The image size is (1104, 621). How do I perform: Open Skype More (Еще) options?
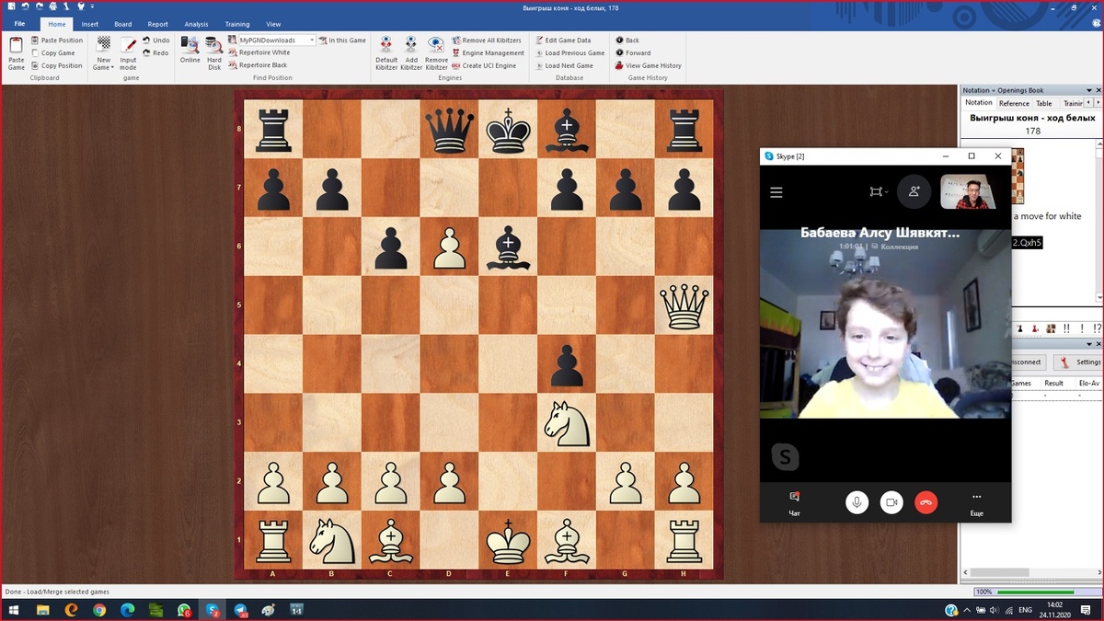point(977,502)
